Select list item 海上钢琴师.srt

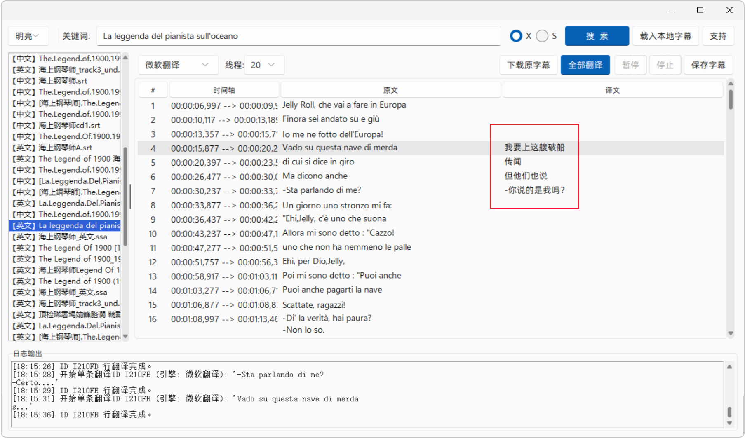pos(65,81)
